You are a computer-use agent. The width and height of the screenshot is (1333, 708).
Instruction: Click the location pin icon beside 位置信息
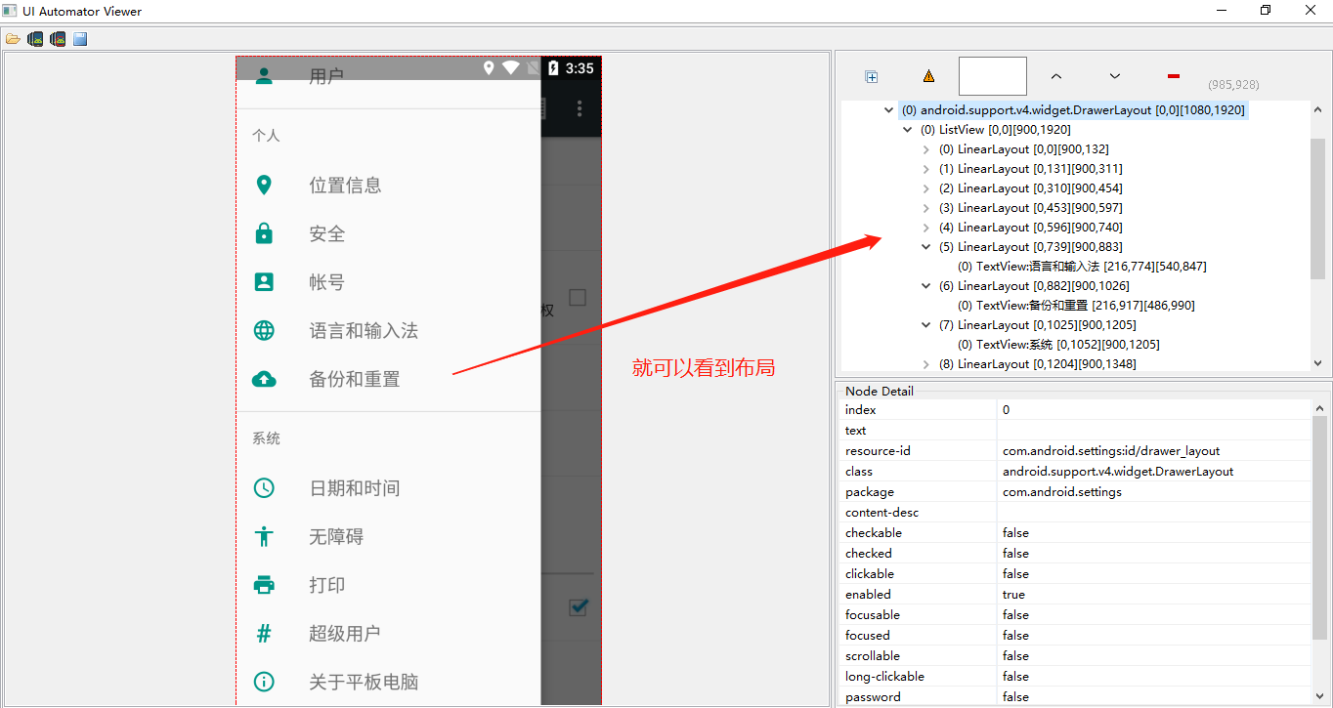coord(264,185)
